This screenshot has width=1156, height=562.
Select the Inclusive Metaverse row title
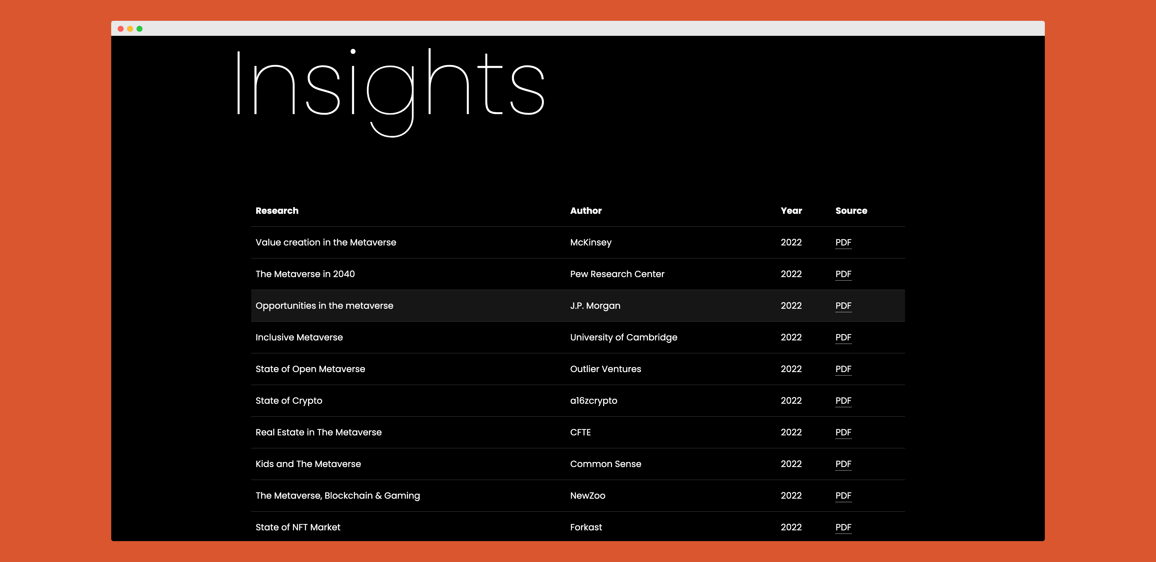[x=299, y=337]
